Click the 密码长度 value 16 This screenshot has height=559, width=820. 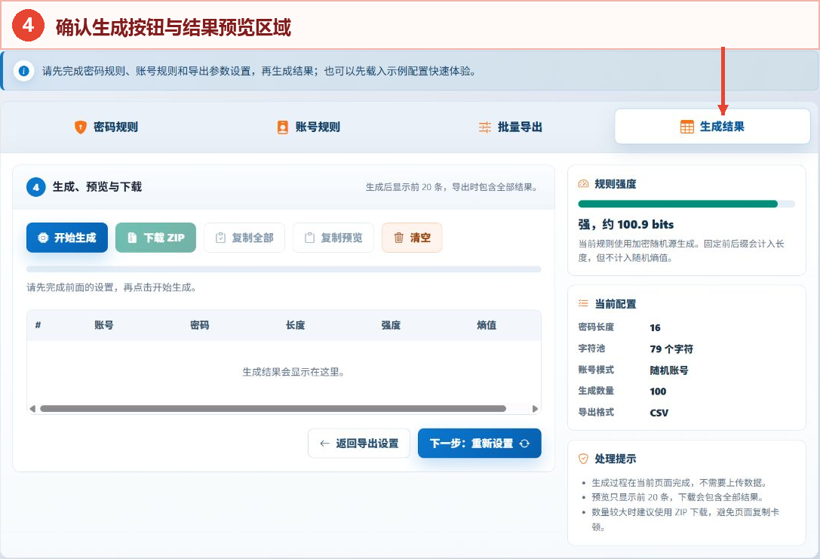[656, 328]
